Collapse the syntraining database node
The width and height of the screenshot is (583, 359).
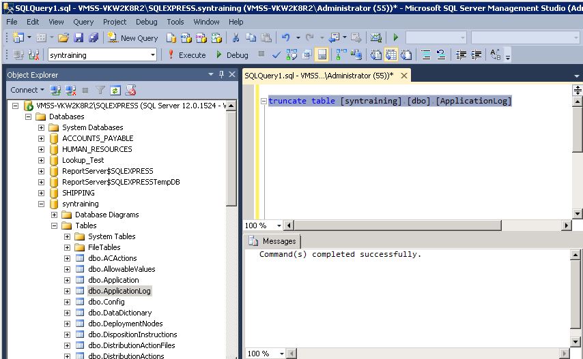tap(41, 204)
